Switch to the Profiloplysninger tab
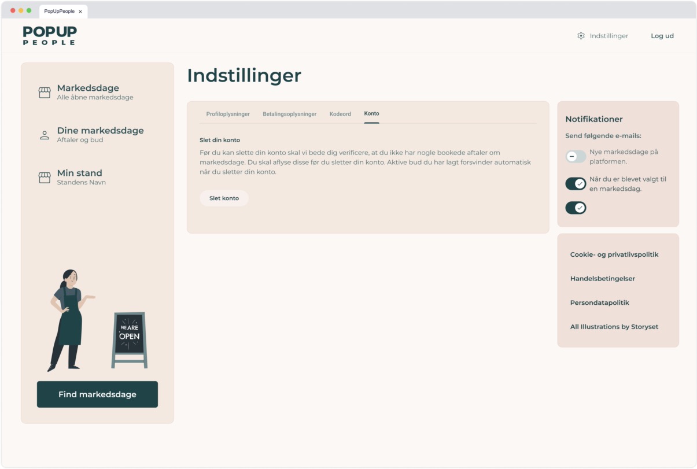The image size is (697, 469). 228,114
